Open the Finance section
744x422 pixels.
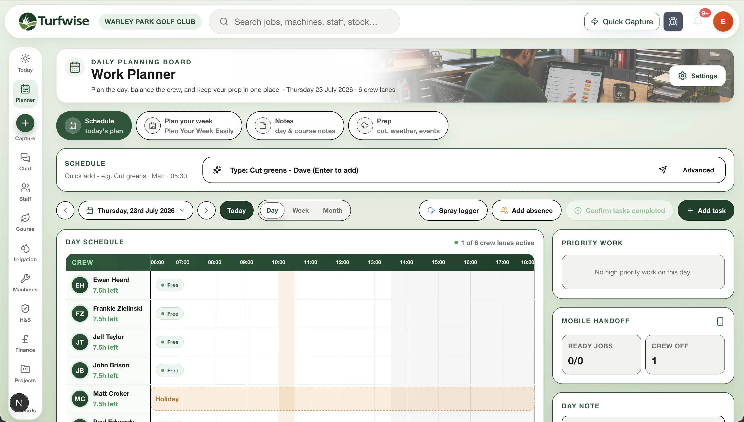25,344
